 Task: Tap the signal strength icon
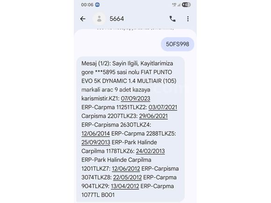click(179, 5)
